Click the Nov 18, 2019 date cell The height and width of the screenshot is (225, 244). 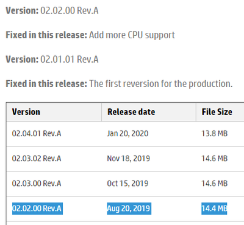coord(129,159)
